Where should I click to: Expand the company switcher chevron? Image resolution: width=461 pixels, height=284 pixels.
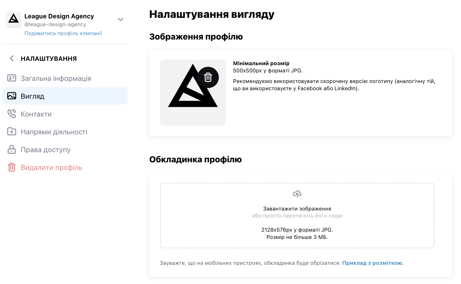(120, 19)
